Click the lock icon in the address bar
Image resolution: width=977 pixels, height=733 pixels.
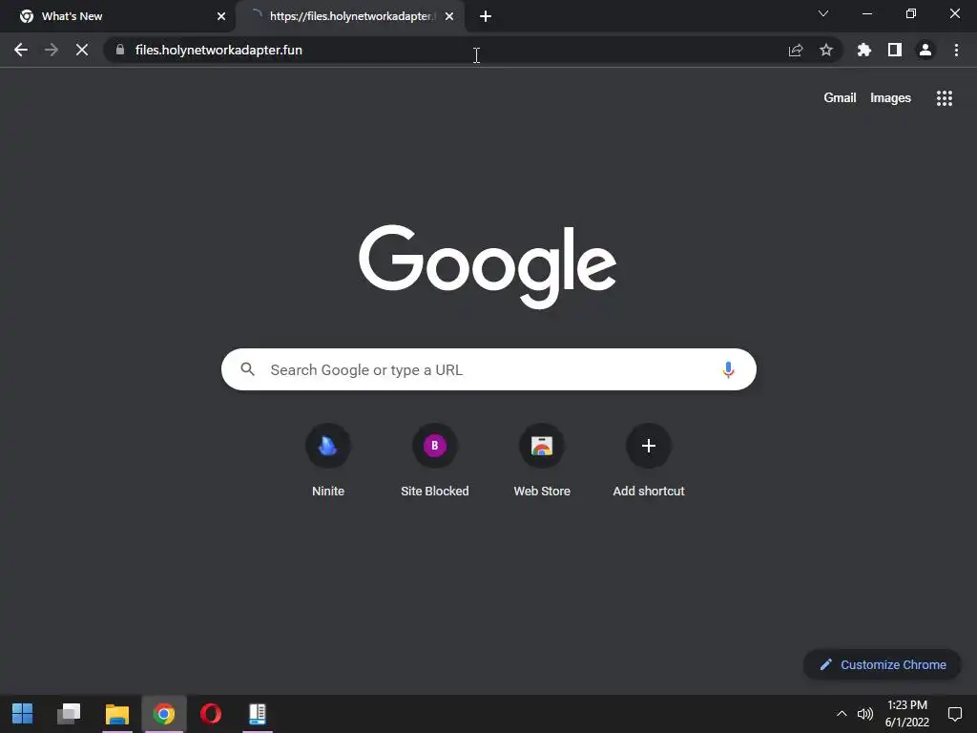120,50
